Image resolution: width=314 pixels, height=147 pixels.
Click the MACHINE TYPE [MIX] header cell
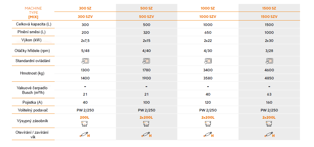coord(33,13)
